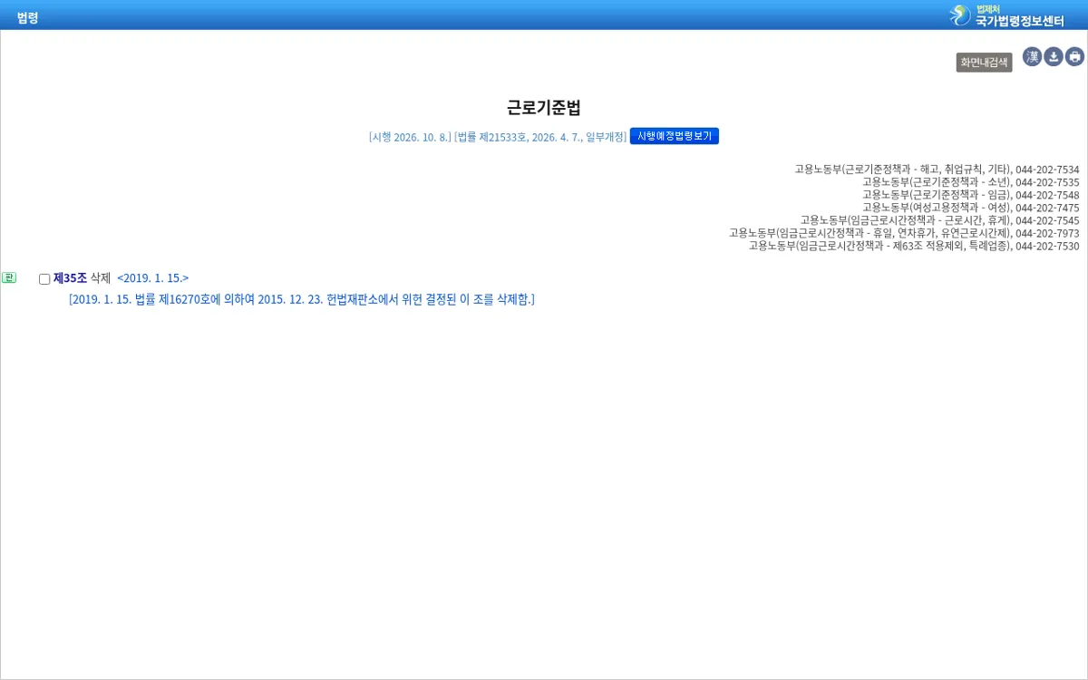This screenshot has height=680, width=1088.
Task: Click contact line ending 044-202-7548
Action: coord(970,195)
